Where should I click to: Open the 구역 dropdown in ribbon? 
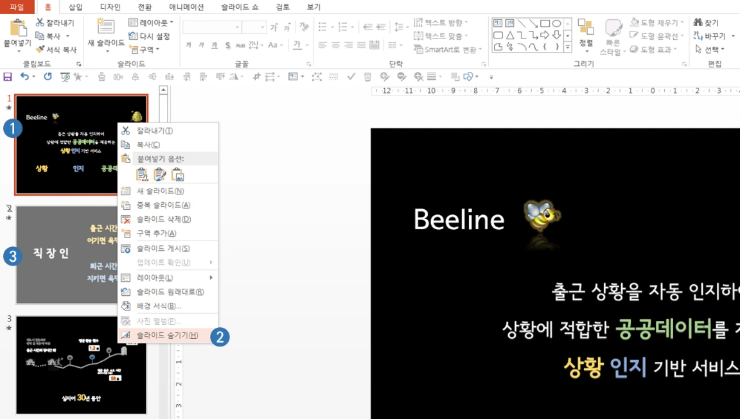(145, 49)
